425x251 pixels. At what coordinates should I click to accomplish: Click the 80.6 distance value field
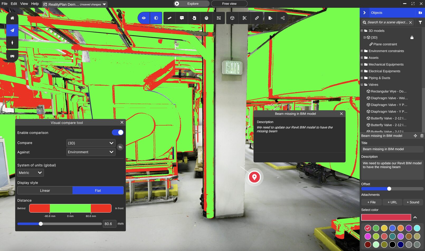pos(109,224)
